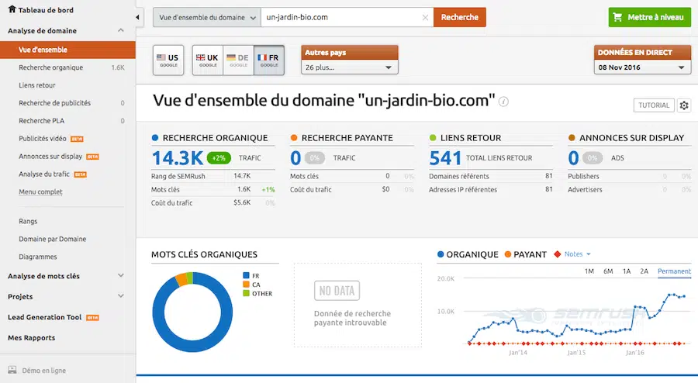The width and height of the screenshot is (698, 383).
Task: Open Recherche organique in the sidebar
Action: pyautogui.click(x=50, y=67)
